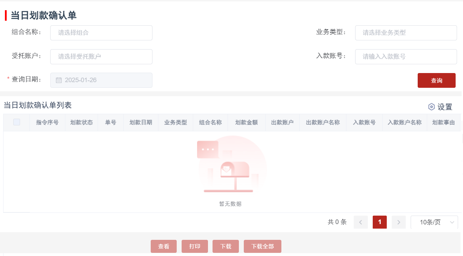The image size is (463, 256).
Task: Click the 下载全部 download all button
Action: coord(262,247)
